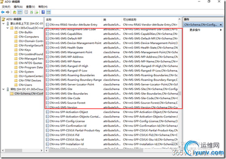Click the ADSI 编辑器 root node icon
The width and height of the screenshot is (226, 159).
pyautogui.click(x=4, y=19)
